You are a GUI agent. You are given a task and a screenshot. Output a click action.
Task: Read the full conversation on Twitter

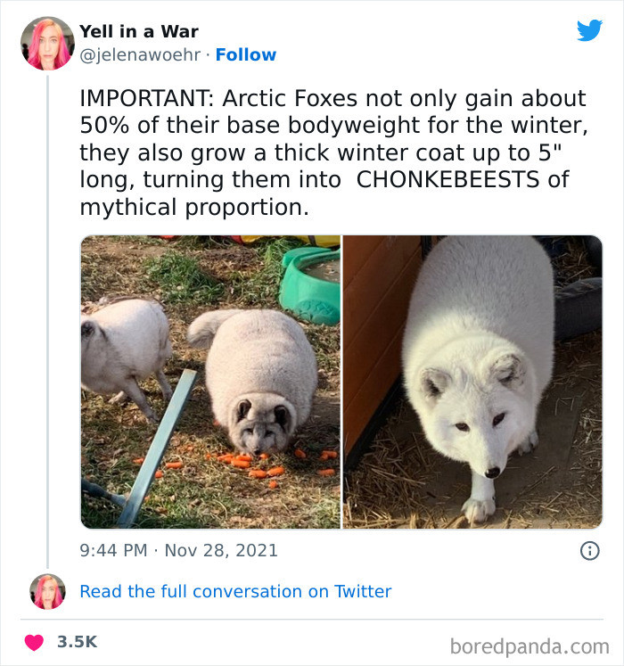(235, 591)
